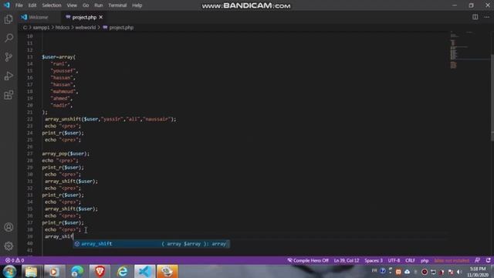Open the Source Control view
The width and height of the screenshot is (494, 278).
click(8, 57)
